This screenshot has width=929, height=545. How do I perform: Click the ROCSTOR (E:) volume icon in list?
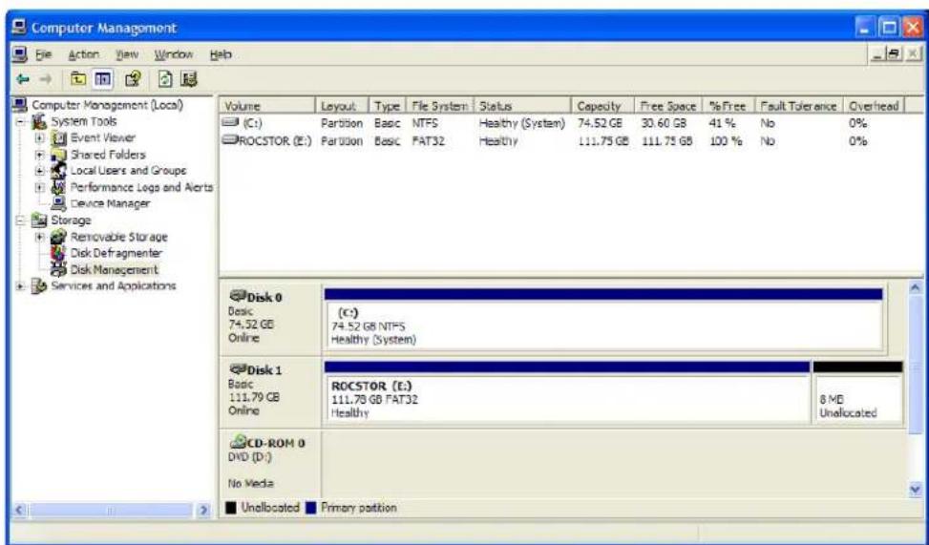tap(230, 140)
